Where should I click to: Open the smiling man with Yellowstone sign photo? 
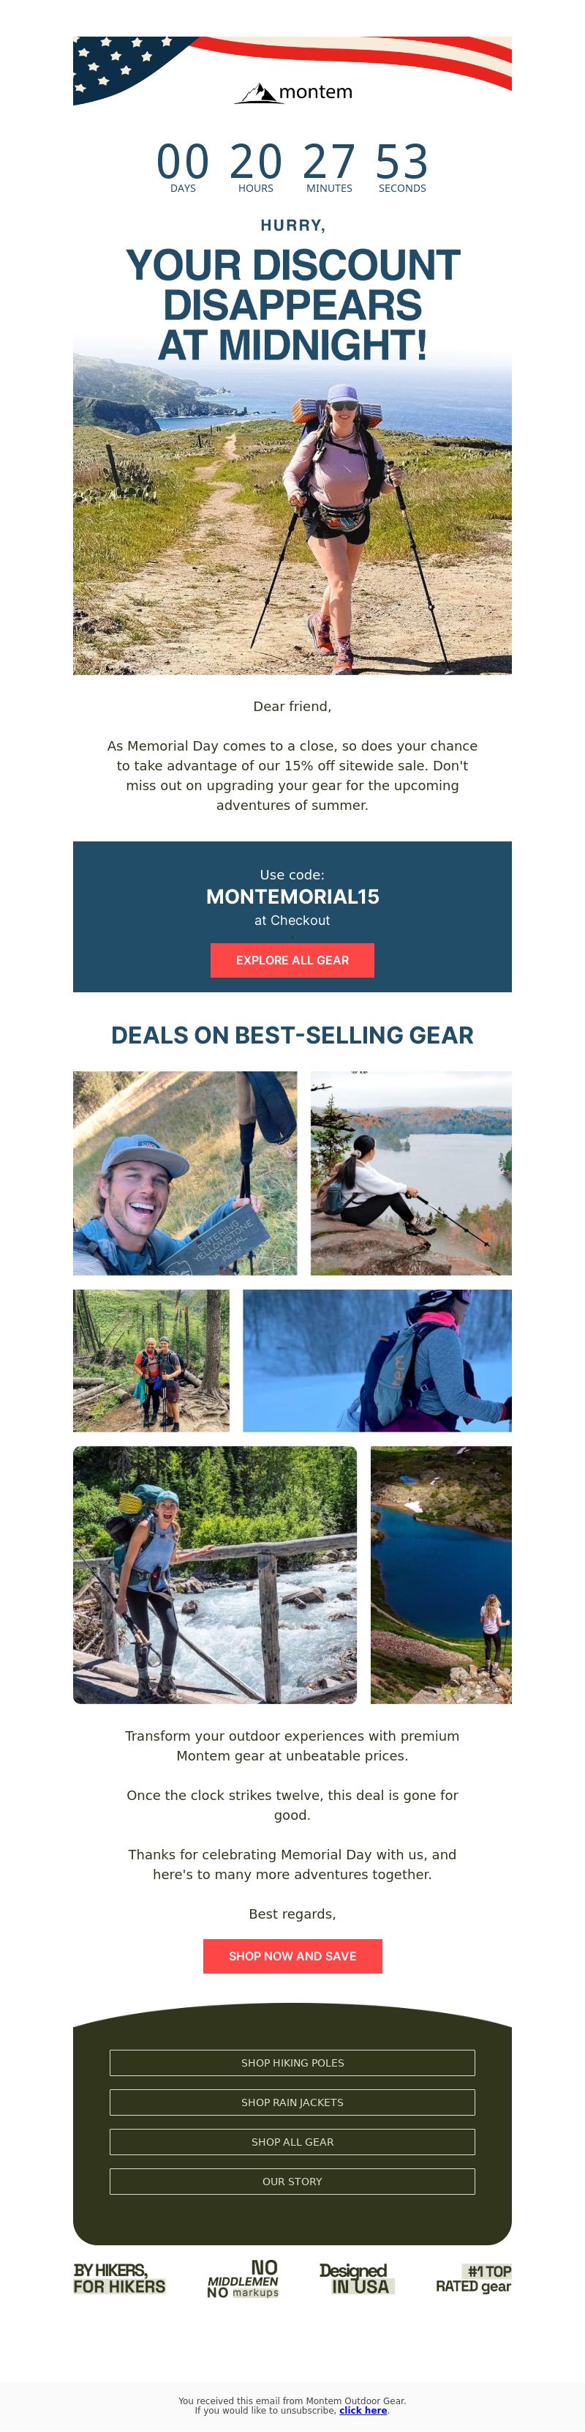tap(184, 1172)
